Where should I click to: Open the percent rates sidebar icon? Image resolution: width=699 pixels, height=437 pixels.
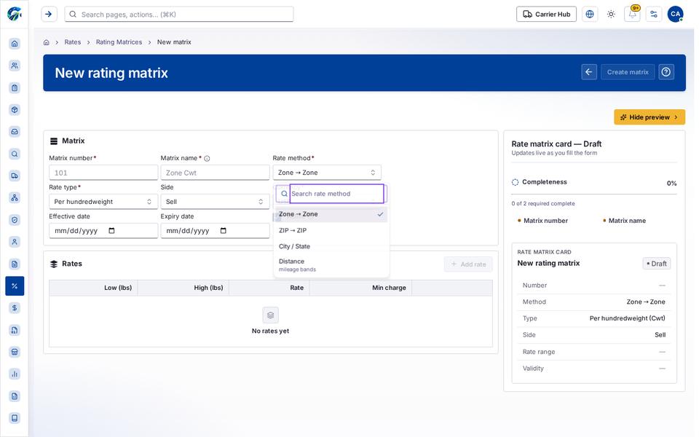[15, 286]
